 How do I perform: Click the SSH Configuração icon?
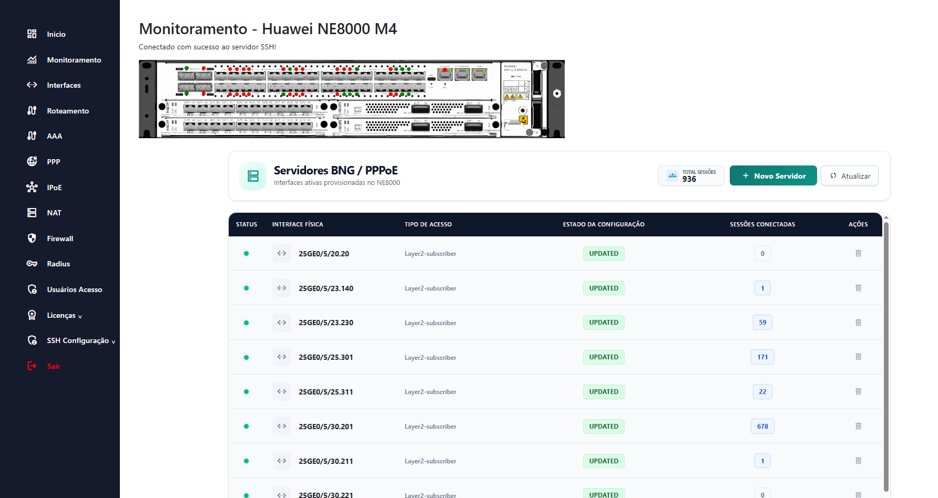pos(32,340)
